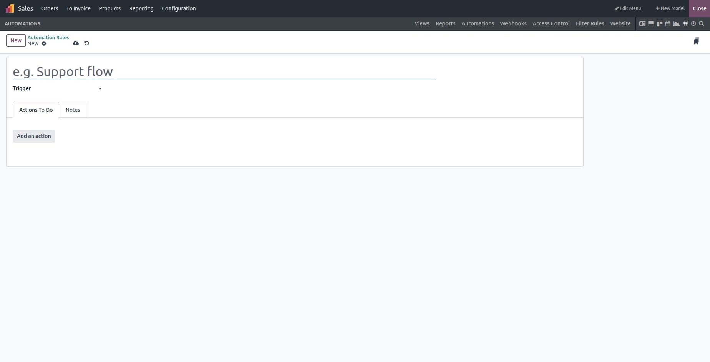Click the bookmark icon at top right
This screenshot has height=362, width=710.
(696, 41)
